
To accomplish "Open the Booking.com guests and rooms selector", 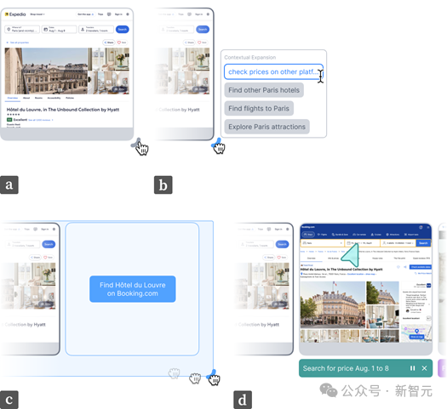I will (398, 243).
